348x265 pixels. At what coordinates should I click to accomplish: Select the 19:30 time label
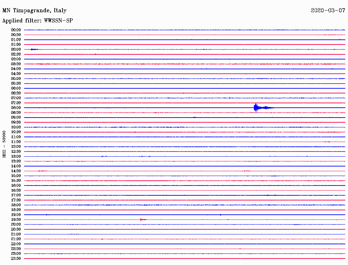(16, 219)
